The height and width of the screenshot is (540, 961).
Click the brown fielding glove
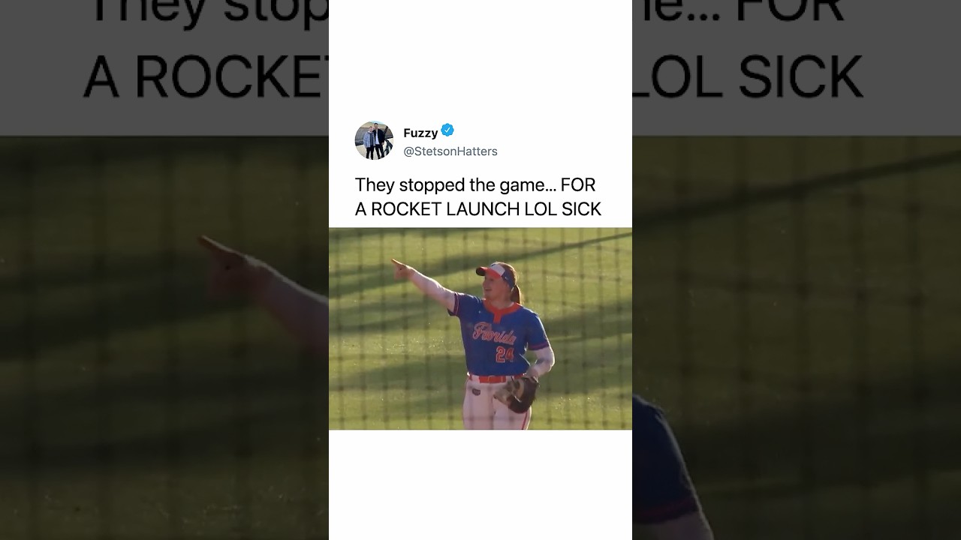pos(517,393)
